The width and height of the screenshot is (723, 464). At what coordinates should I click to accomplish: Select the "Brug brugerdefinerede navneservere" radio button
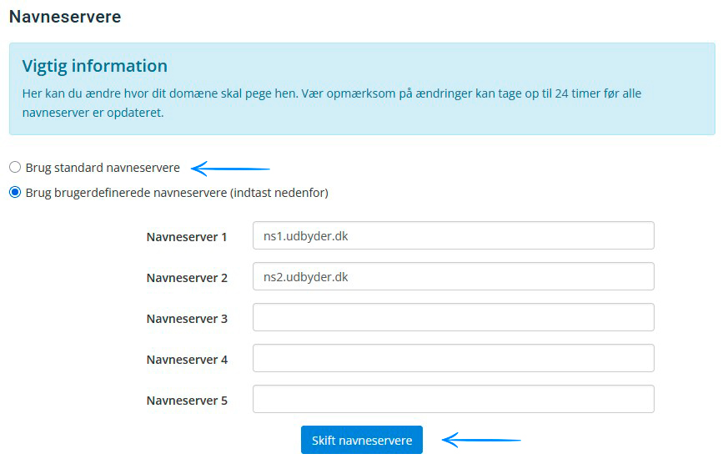tap(15, 193)
